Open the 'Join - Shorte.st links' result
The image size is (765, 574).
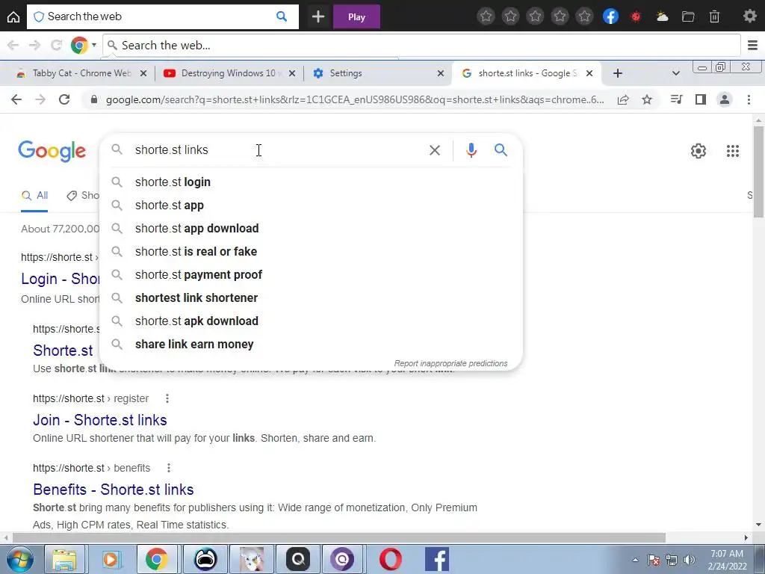click(x=100, y=420)
